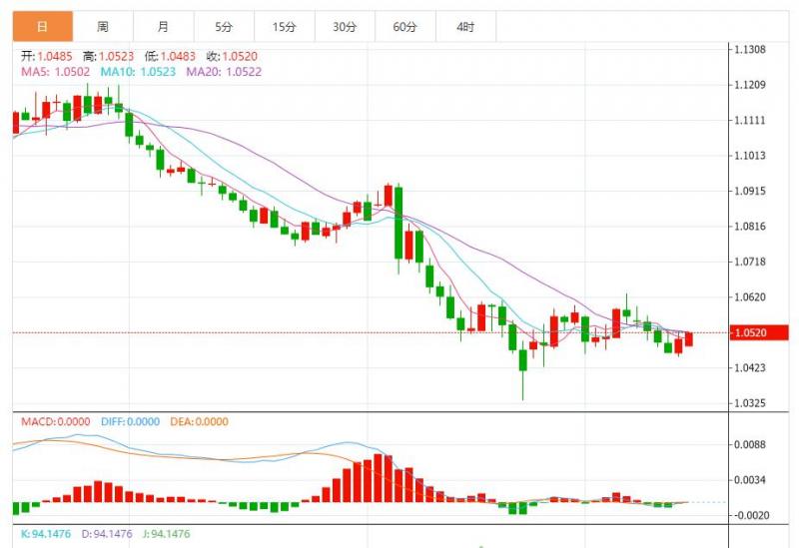Click the 高:1.0523 high price value
The height and width of the screenshot is (548, 799).
pyautogui.click(x=109, y=57)
